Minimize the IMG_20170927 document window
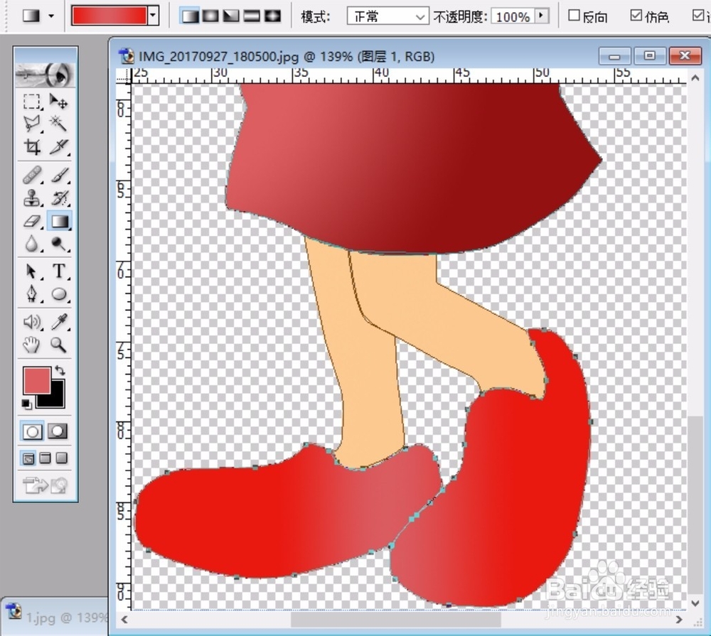711x636 pixels. click(x=615, y=55)
